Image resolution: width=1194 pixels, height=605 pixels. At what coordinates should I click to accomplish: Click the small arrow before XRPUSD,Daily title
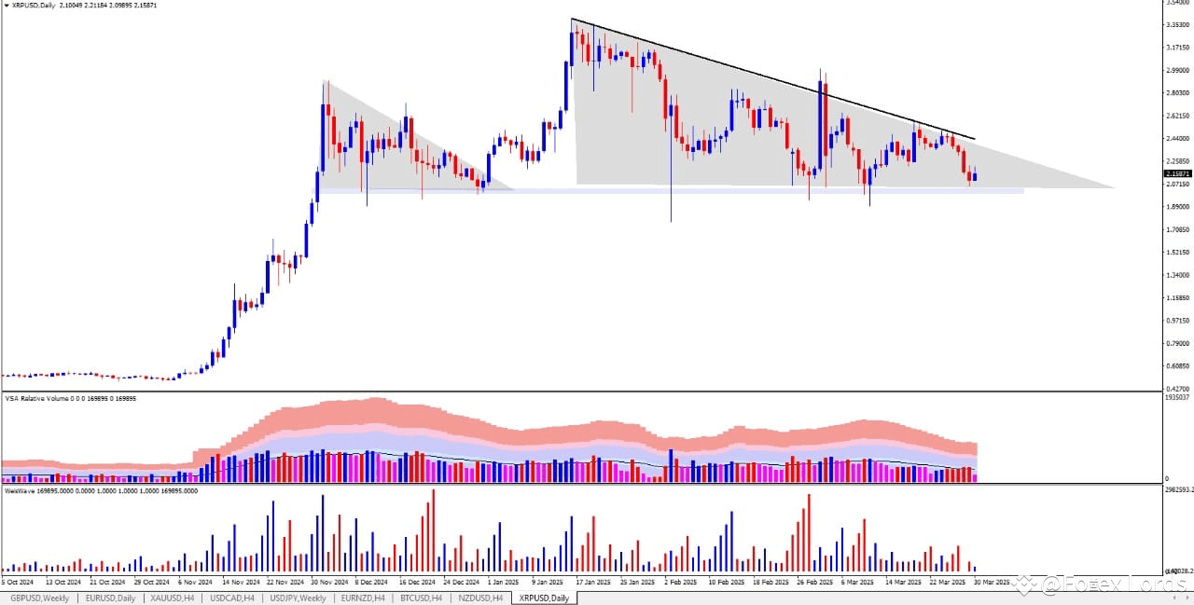coord(7,6)
